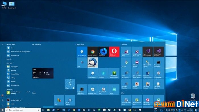Launch the Google Earth Pro tile
This screenshot has height=112, width=199.
point(103,90)
